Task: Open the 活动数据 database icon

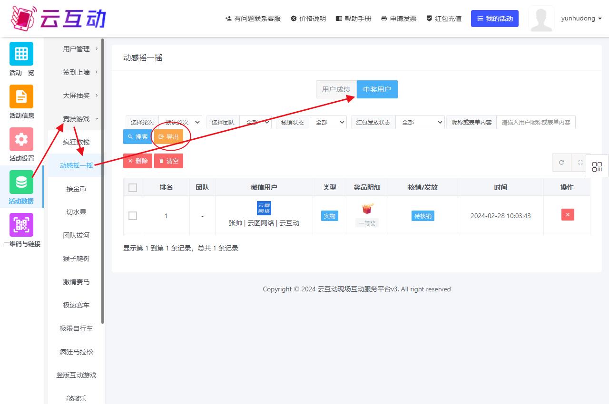Action: point(21,182)
